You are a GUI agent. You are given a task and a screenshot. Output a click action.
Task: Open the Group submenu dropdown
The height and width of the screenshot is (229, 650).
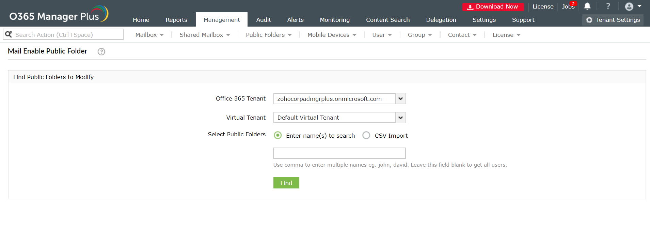[420, 35]
